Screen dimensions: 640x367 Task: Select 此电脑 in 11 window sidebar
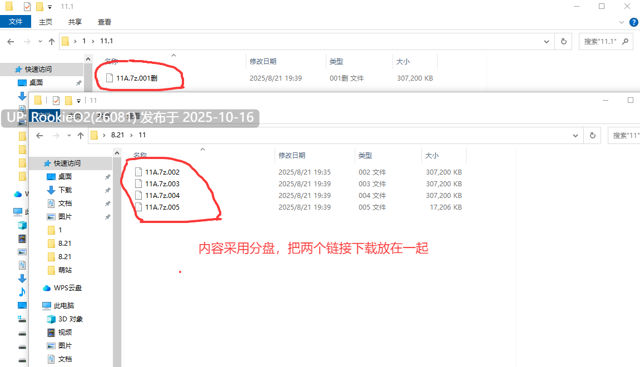(x=64, y=305)
